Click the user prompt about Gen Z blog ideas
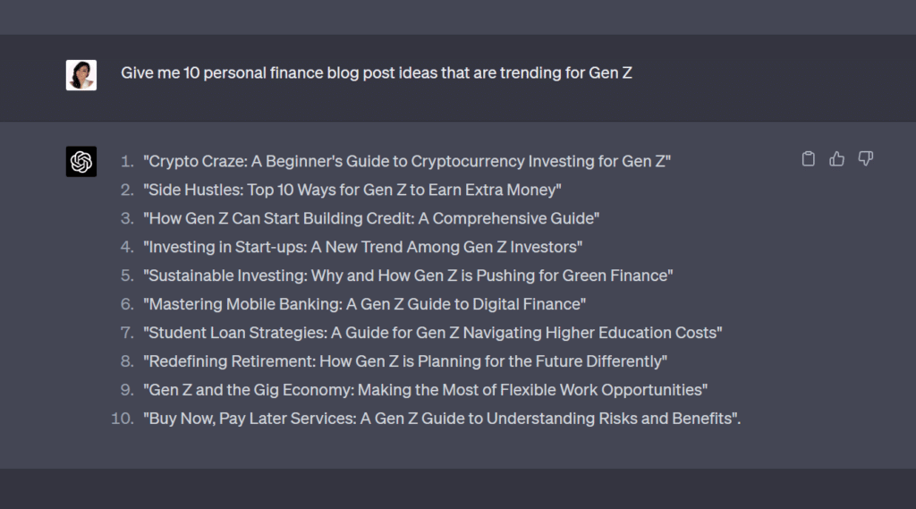The image size is (916, 509). pyautogui.click(x=377, y=73)
